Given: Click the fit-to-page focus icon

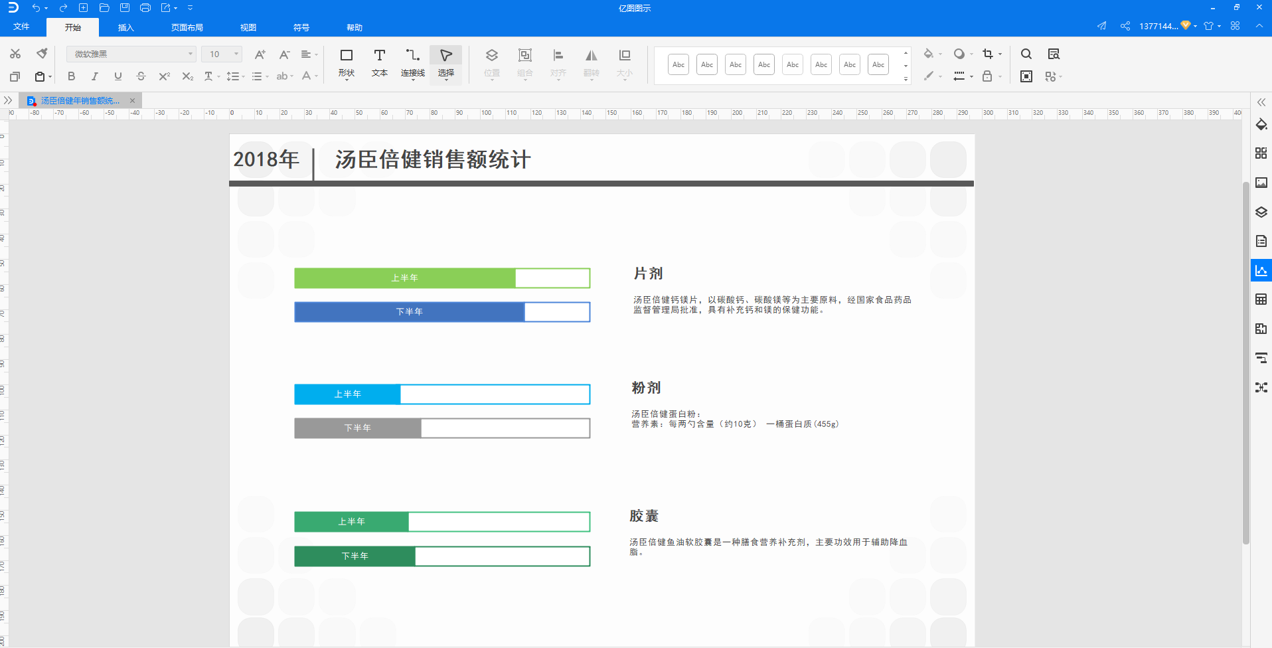Looking at the screenshot, I should click(x=1026, y=76).
